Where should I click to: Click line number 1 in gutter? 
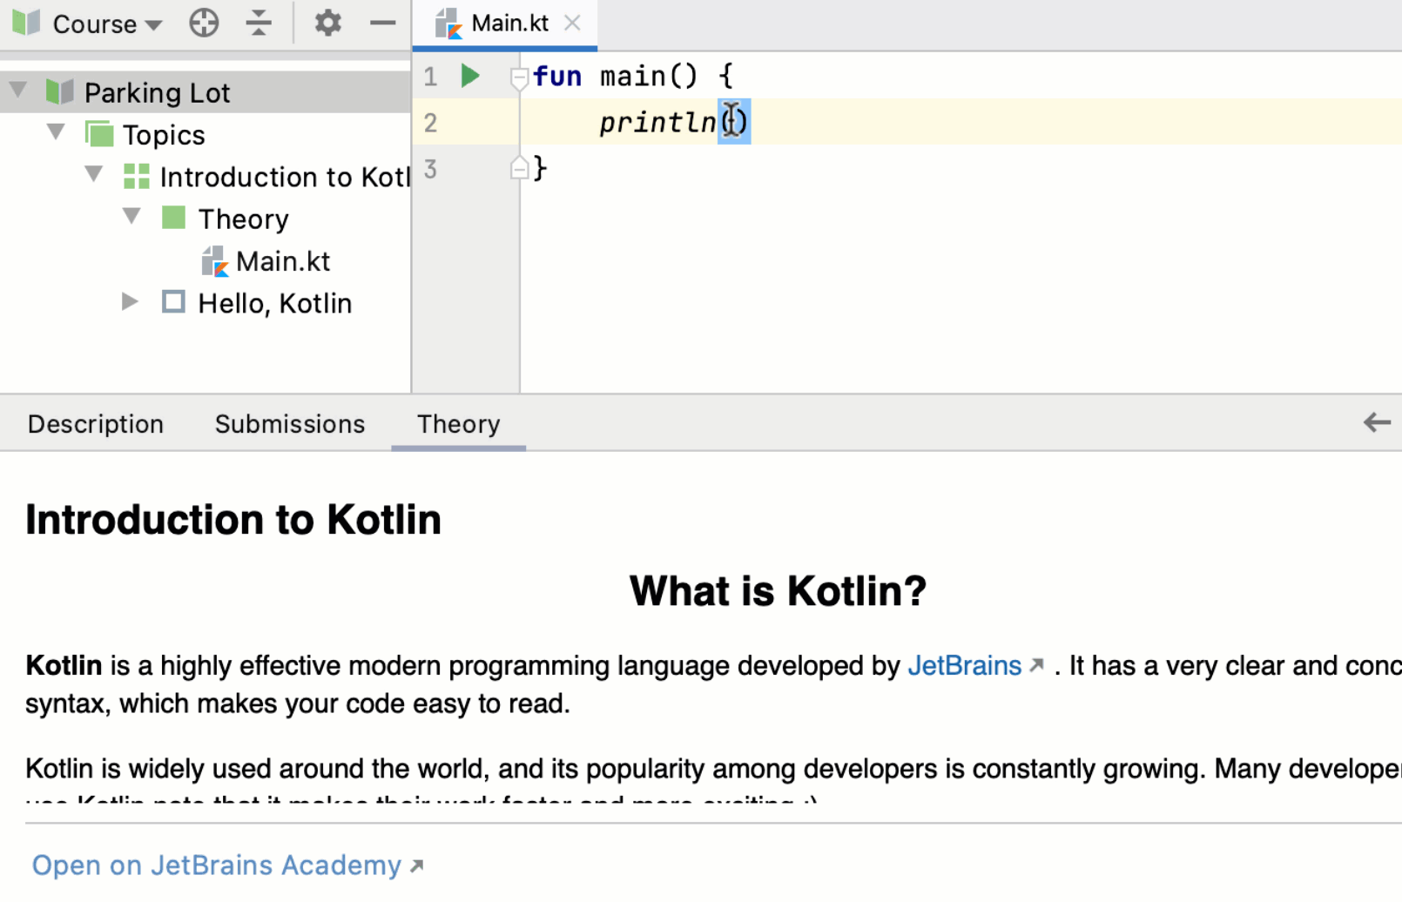click(x=430, y=77)
